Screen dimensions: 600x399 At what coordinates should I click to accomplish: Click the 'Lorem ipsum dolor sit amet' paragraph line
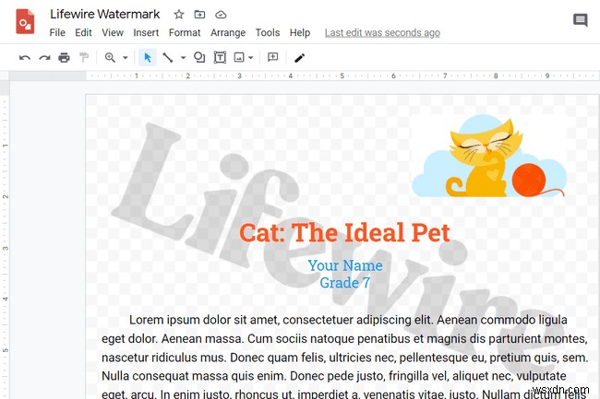pyautogui.click(x=348, y=320)
